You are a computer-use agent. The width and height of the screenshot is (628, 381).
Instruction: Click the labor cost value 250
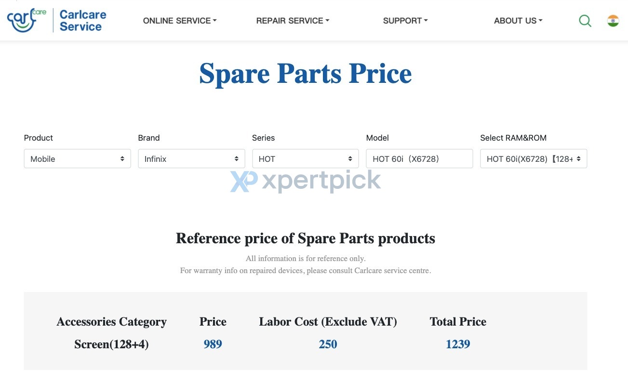[328, 344]
